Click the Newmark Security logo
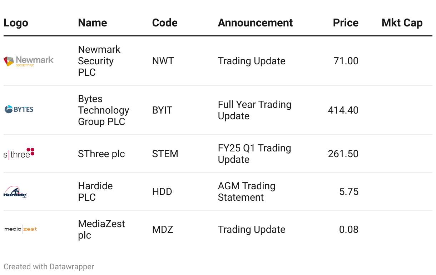This screenshot has width=436, height=275. [x=29, y=61]
